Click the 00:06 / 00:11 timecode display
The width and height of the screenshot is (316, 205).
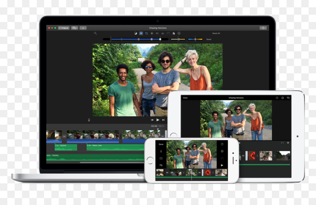pyautogui.click(x=158, y=126)
